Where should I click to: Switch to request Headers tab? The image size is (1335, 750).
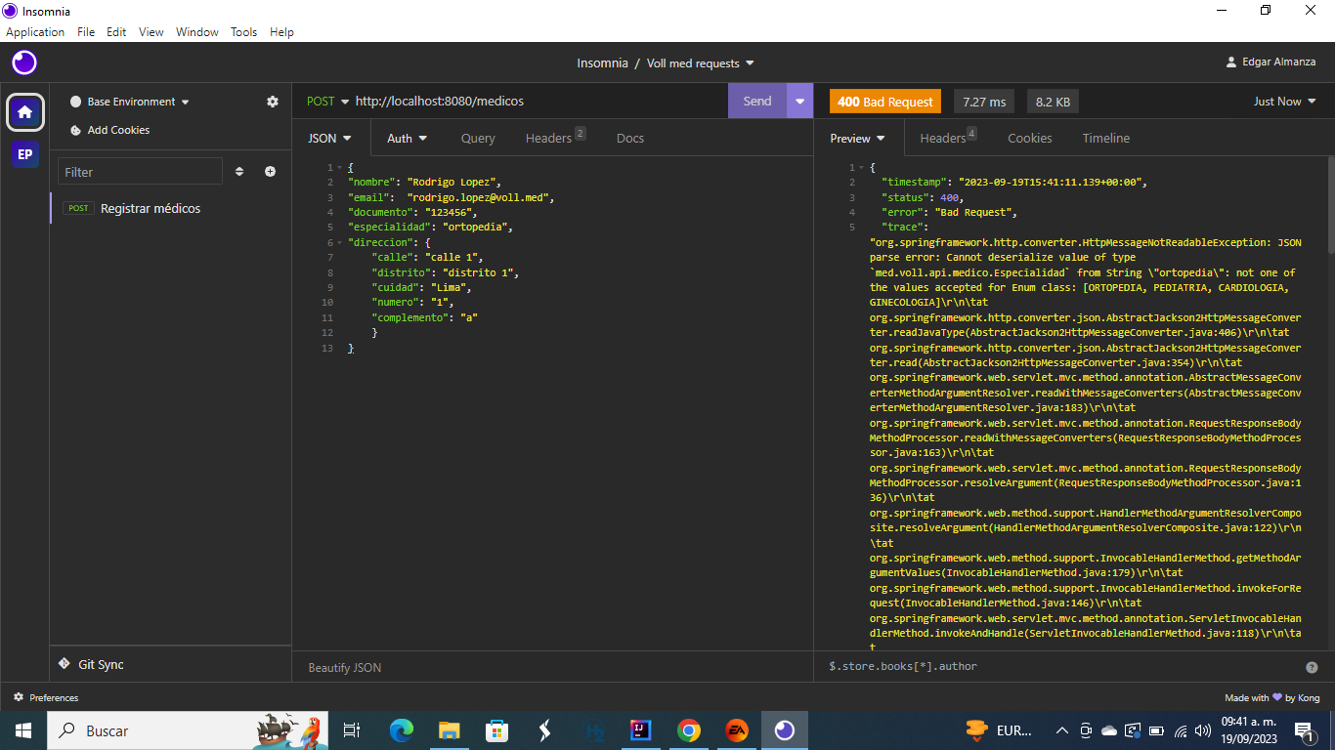point(555,137)
